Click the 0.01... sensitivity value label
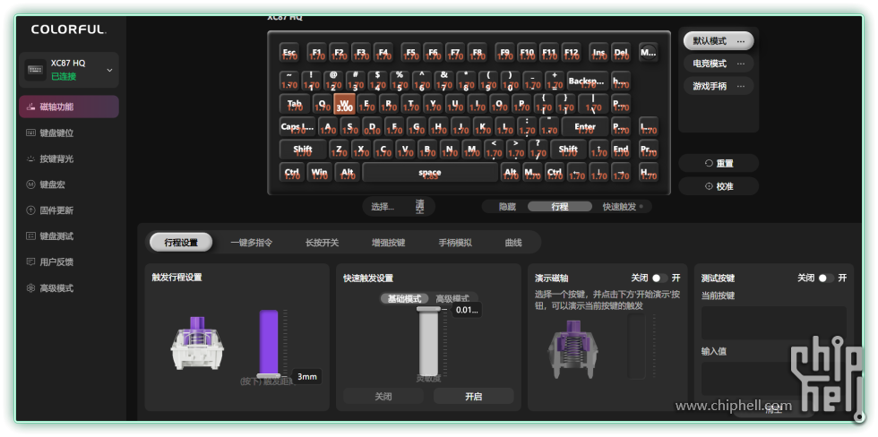 pos(467,310)
